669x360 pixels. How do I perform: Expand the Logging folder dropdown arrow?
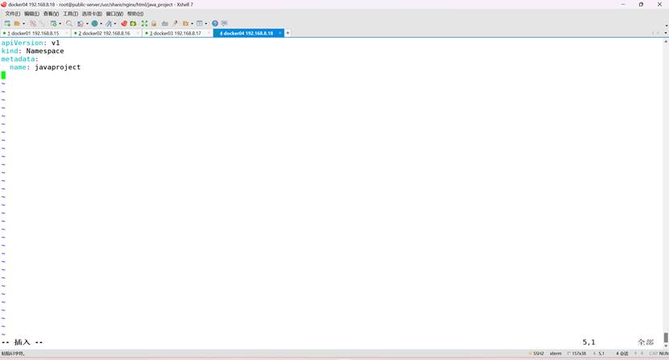pos(192,23)
